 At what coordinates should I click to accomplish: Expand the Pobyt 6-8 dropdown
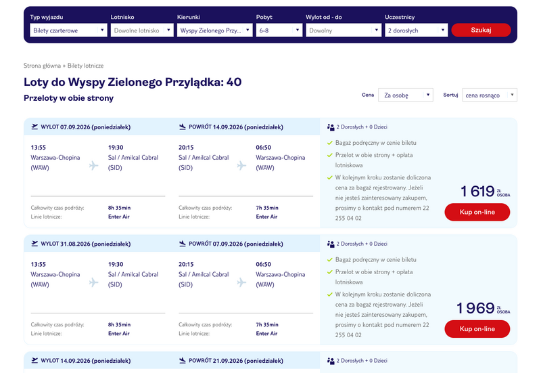click(279, 30)
